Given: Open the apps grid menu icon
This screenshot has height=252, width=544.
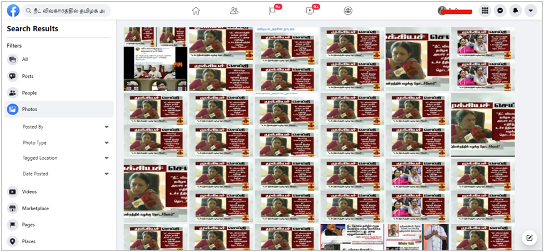Looking at the screenshot, I should (485, 11).
